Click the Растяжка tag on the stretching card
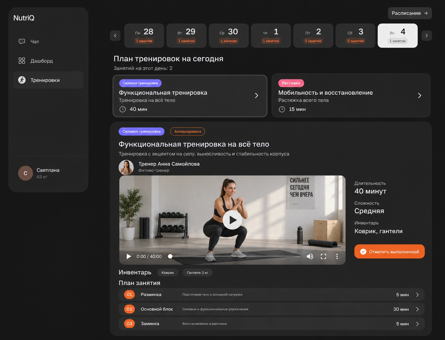445x340 pixels. coord(291,83)
